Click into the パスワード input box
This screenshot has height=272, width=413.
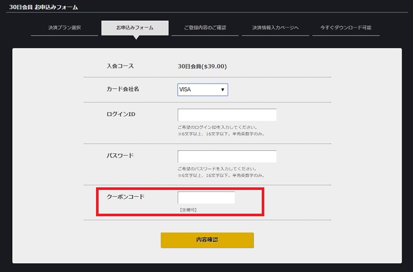click(x=227, y=156)
